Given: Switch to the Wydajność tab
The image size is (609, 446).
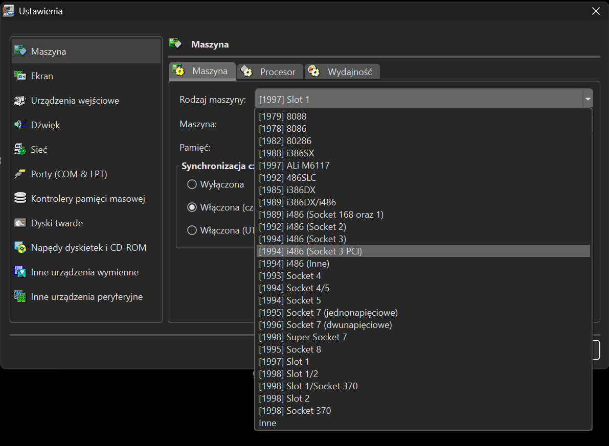Looking at the screenshot, I should coord(342,72).
